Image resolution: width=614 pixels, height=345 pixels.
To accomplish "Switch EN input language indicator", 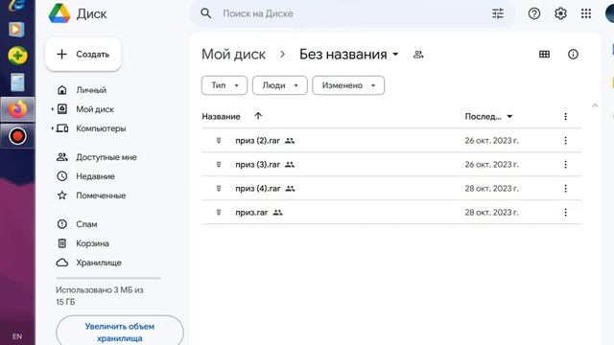I will click(x=17, y=336).
